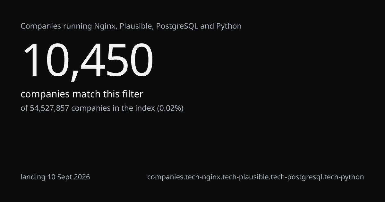The image size is (385, 202).
Task: Click the 'Companies running' heading text
Action: pos(56,26)
